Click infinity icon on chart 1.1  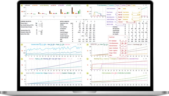[x=80, y=44]
